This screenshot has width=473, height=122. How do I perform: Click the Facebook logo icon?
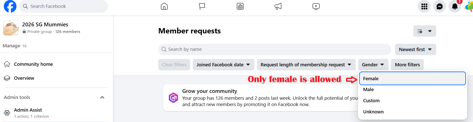click(10, 6)
